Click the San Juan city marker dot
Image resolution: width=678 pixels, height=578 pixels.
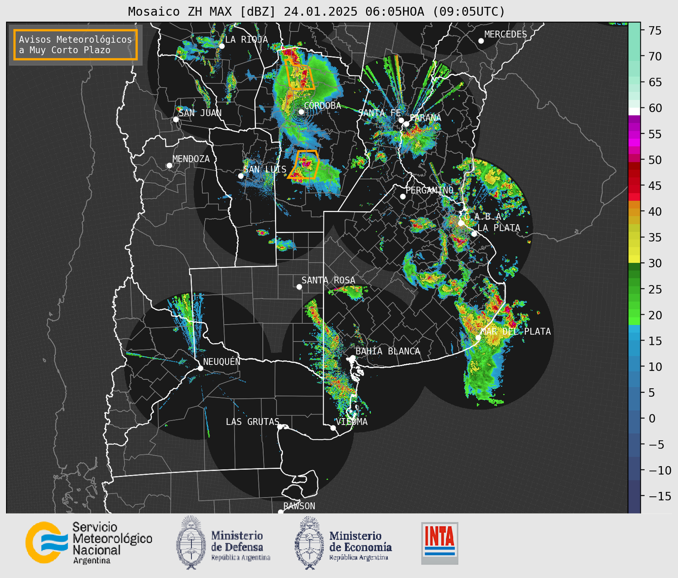176,119
